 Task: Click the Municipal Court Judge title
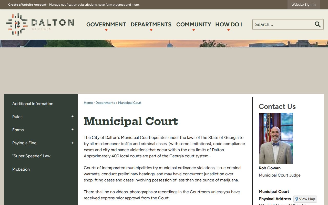pos(280,175)
